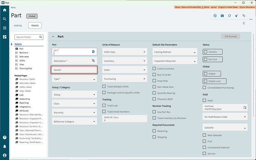The height and width of the screenshot is (160, 256).
Task: Toggle Inactive status checkbox
Action: coord(206,52)
